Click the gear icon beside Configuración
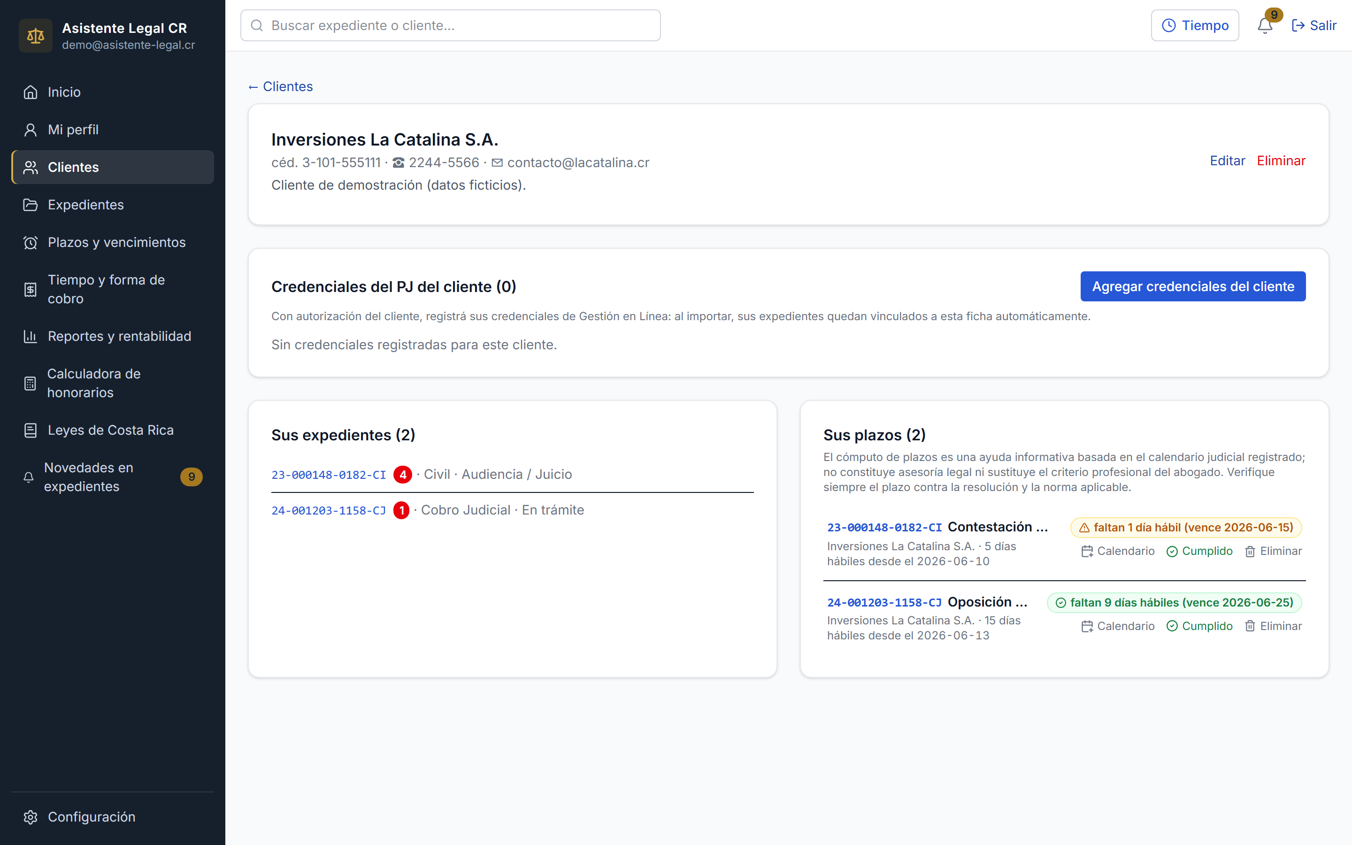This screenshot has height=845, width=1352. pyautogui.click(x=30, y=816)
